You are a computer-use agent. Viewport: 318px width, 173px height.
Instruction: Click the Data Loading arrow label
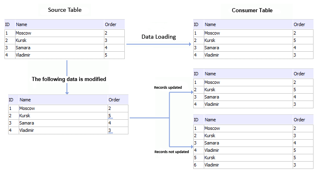pyautogui.click(x=159, y=37)
